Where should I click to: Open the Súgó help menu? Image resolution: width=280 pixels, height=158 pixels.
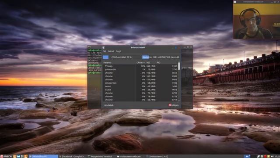tap(119, 51)
